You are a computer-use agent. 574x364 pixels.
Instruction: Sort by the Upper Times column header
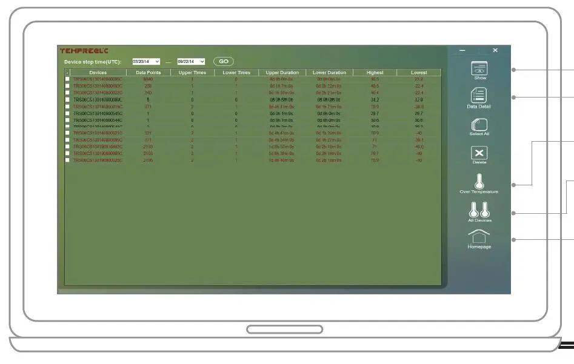192,73
